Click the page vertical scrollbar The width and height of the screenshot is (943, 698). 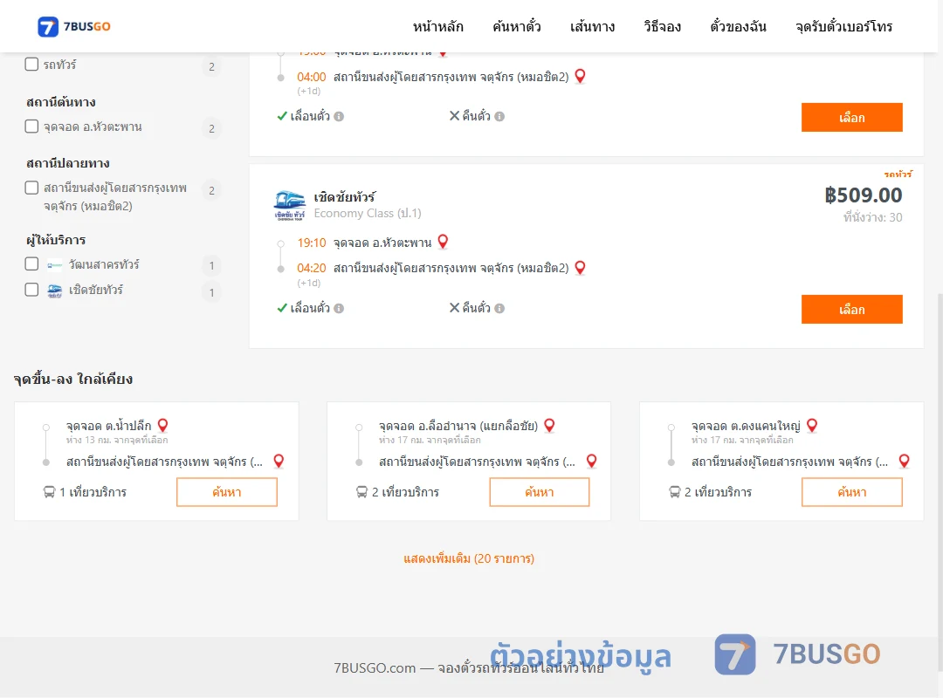[x=939, y=481]
